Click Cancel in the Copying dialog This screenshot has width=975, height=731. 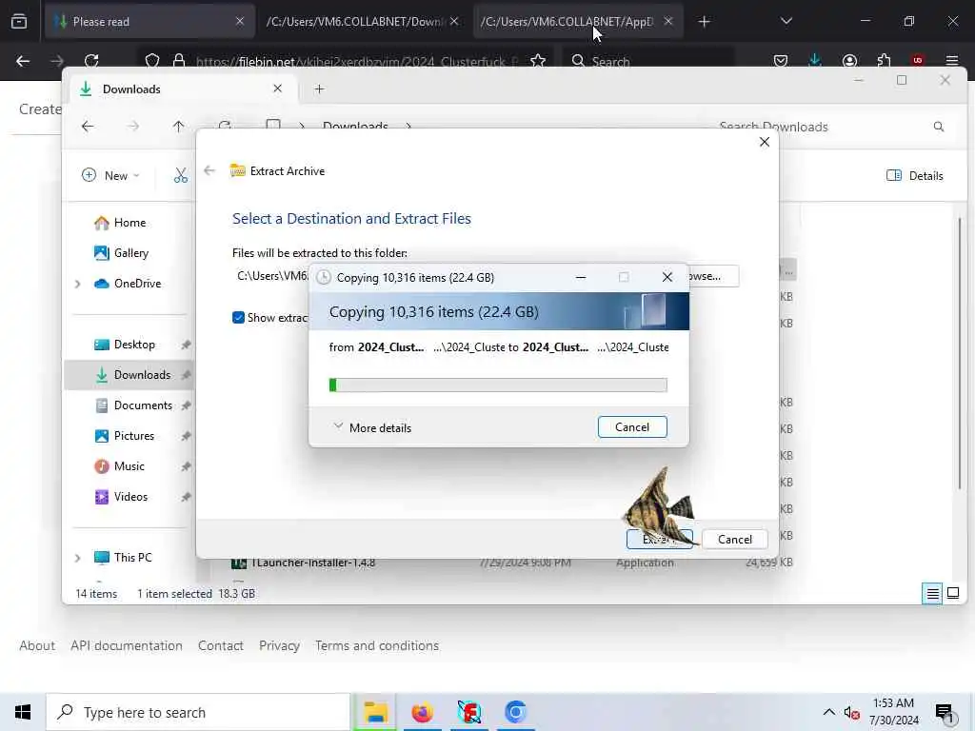coord(632,427)
